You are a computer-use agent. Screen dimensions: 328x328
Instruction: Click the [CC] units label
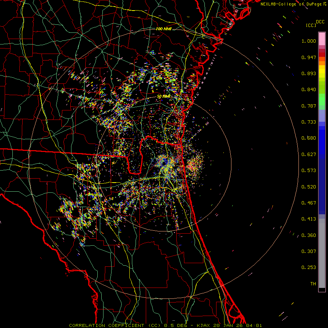point(311,25)
